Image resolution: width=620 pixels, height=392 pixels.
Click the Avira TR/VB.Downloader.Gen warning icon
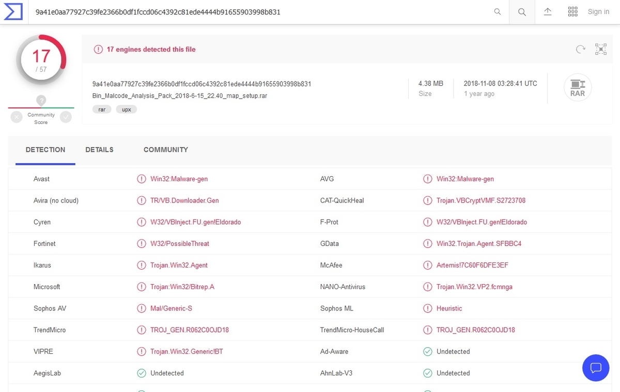click(x=142, y=201)
